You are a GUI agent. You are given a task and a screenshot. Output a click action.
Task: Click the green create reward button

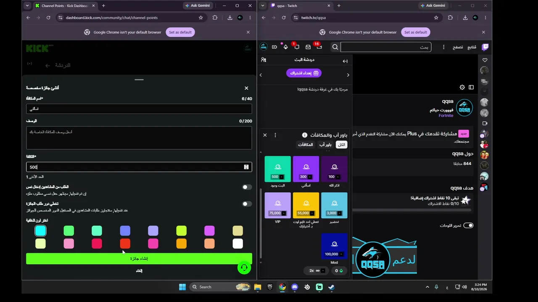(x=139, y=259)
